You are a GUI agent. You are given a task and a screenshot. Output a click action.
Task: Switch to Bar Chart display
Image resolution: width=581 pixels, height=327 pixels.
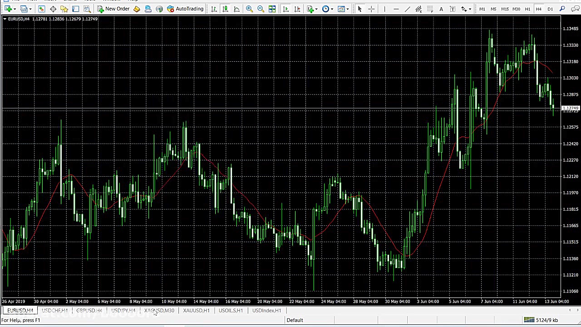(214, 9)
